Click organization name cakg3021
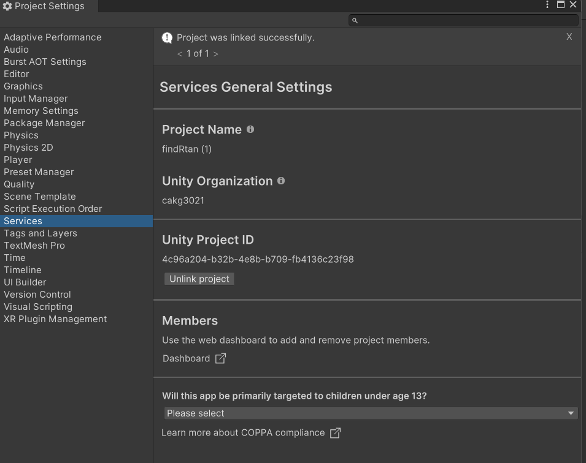The image size is (586, 463). tap(183, 200)
